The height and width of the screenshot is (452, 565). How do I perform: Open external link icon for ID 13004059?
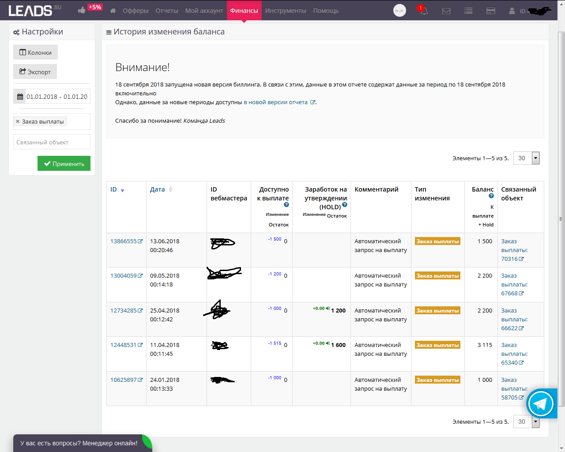[x=140, y=276]
